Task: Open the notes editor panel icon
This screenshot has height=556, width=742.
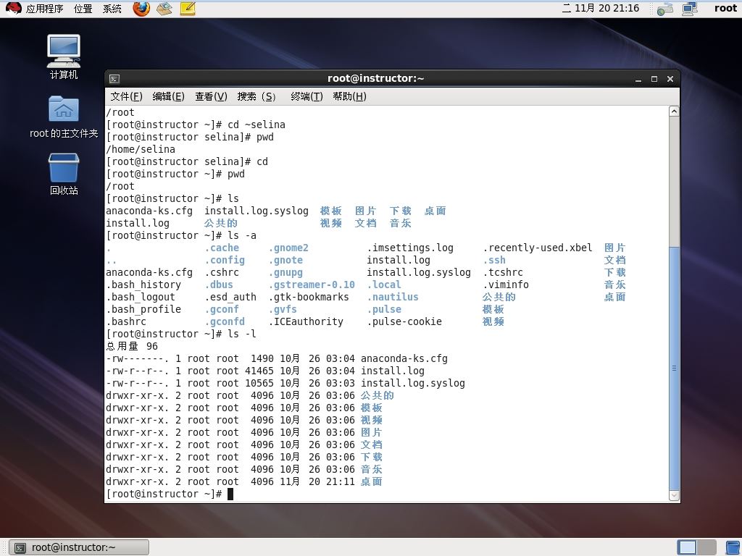Action: click(188, 9)
